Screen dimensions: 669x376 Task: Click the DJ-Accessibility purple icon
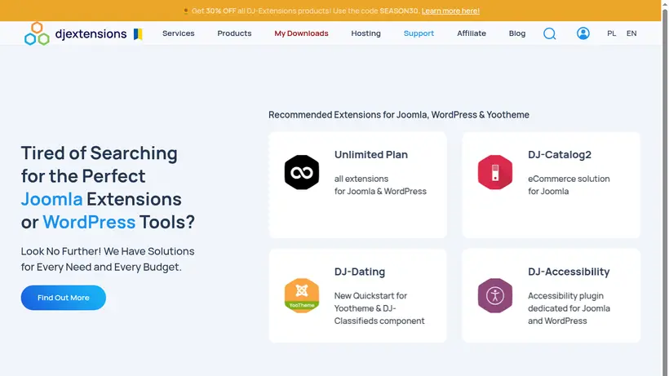pos(495,295)
